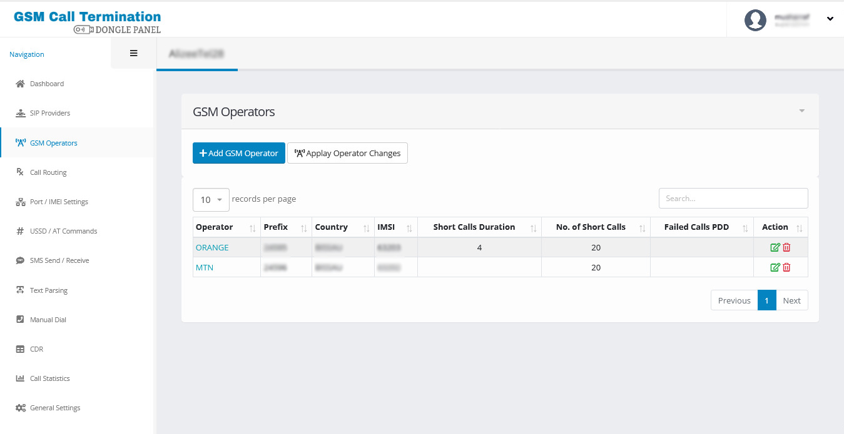The height and width of the screenshot is (434, 844).
Task: Delete the ORANGE operator row
Action: tap(787, 247)
